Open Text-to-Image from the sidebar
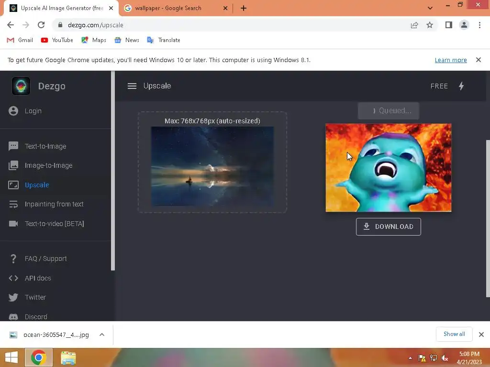Viewport: 490px width, 367px height. pyautogui.click(x=45, y=146)
